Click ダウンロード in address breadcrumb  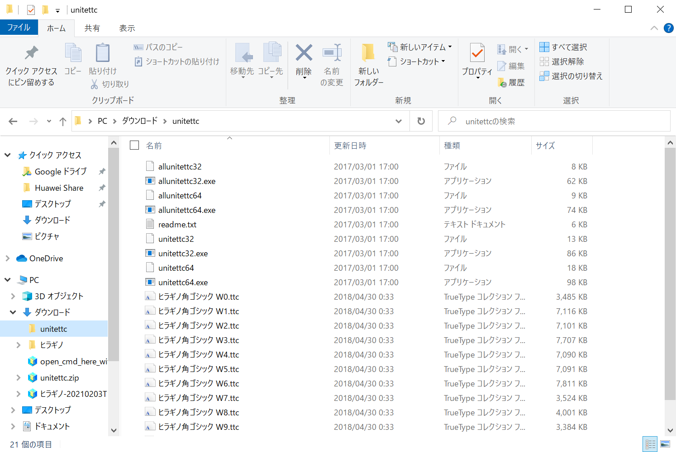tap(140, 121)
